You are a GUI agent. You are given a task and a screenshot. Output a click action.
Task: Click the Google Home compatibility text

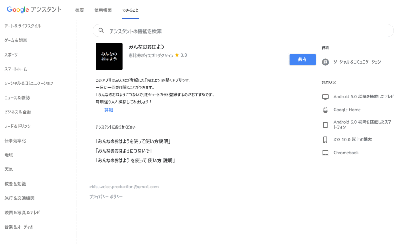click(347, 110)
